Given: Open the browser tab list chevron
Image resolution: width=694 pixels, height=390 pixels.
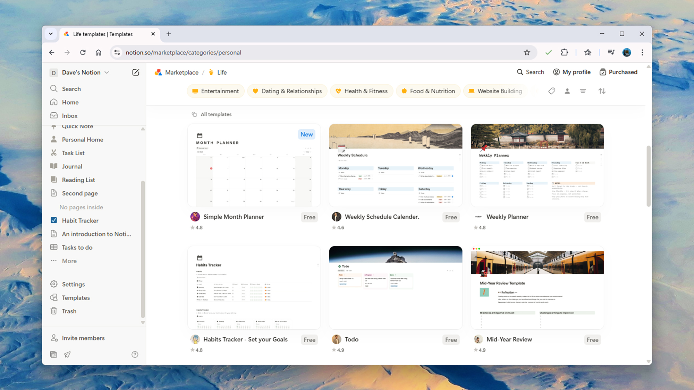Looking at the screenshot, I should click(x=51, y=34).
